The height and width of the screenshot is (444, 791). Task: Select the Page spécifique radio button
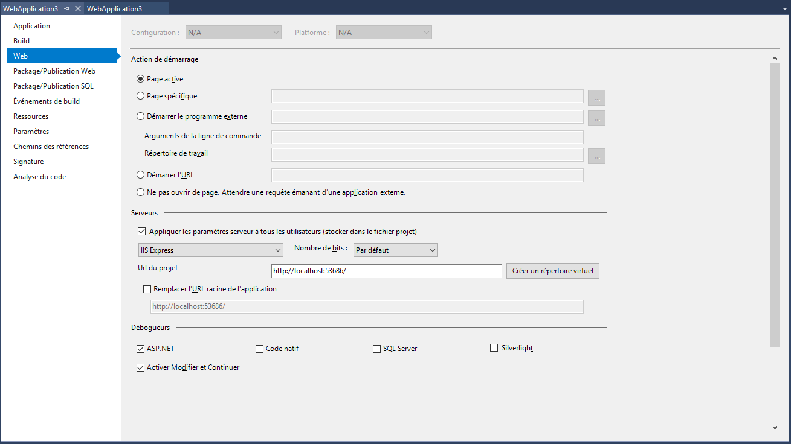pyautogui.click(x=141, y=96)
